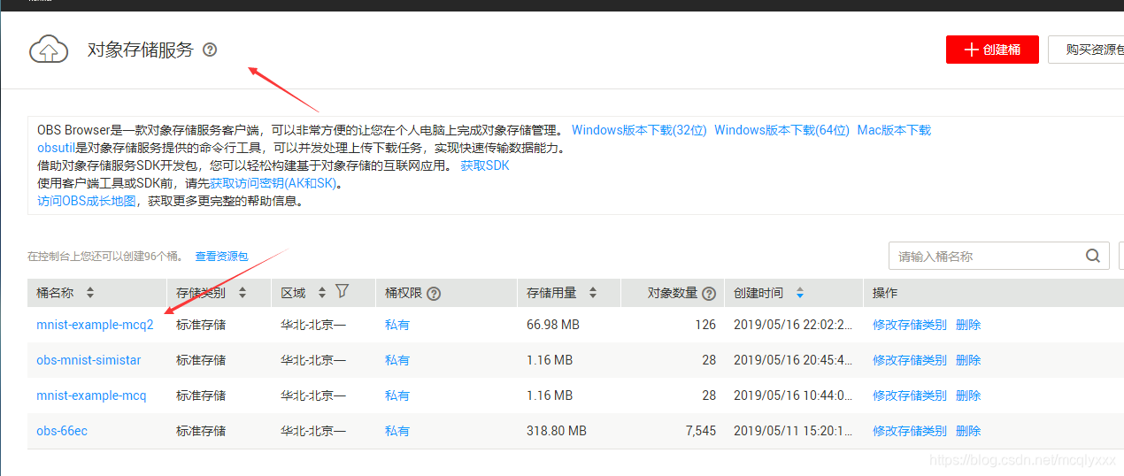Open bucket mnist-example-mcq2
Screen dimensions: 1124x476
[x=95, y=325]
